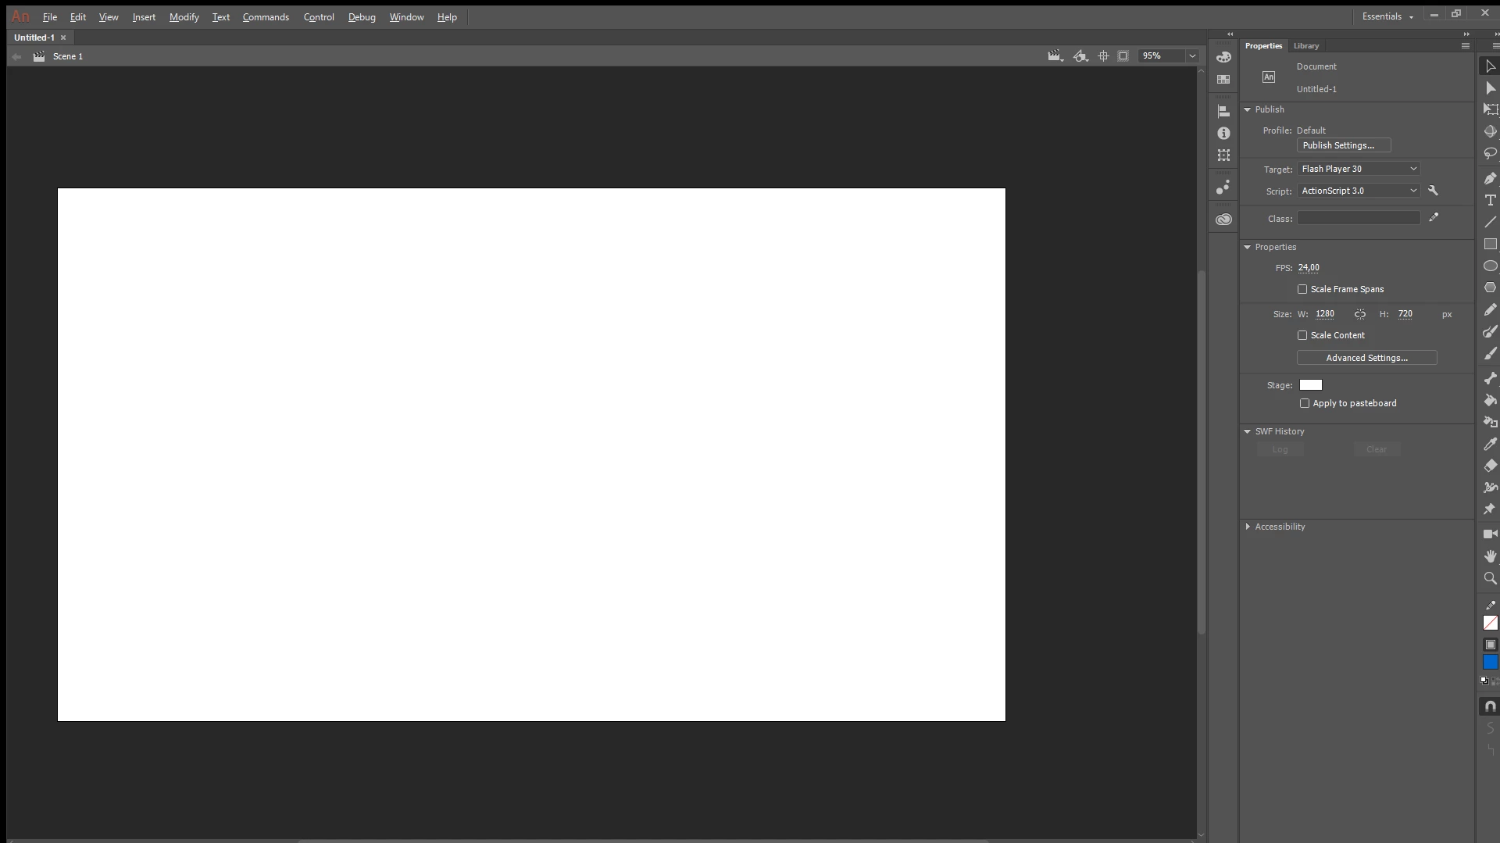Open the Info panel icon
1500x843 pixels.
pyautogui.click(x=1223, y=134)
